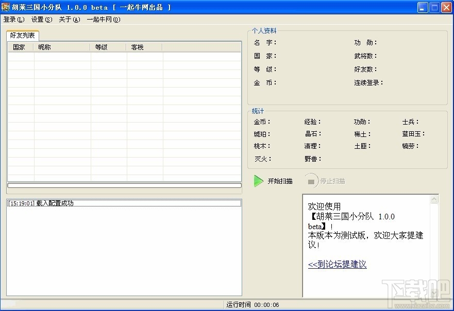This screenshot has height=311, width=454.
Task: Click the 到论坛提建议 link
Action: tap(337, 264)
